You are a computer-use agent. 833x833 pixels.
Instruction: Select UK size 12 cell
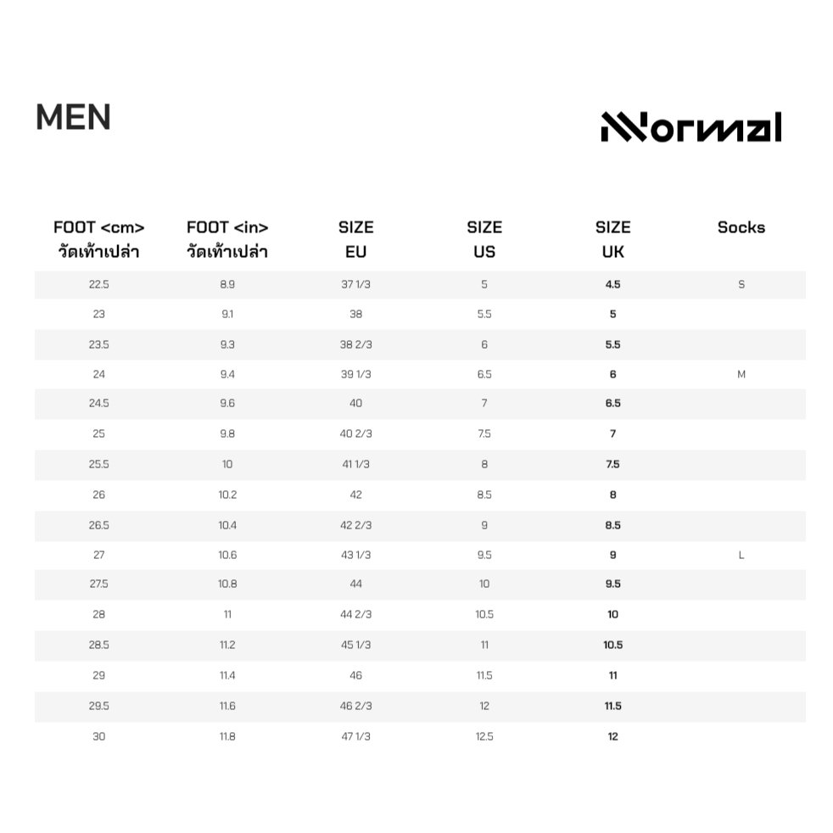613,736
